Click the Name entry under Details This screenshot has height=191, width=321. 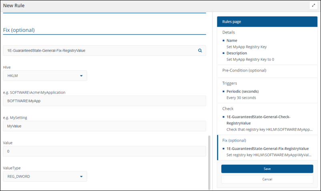tap(232, 40)
